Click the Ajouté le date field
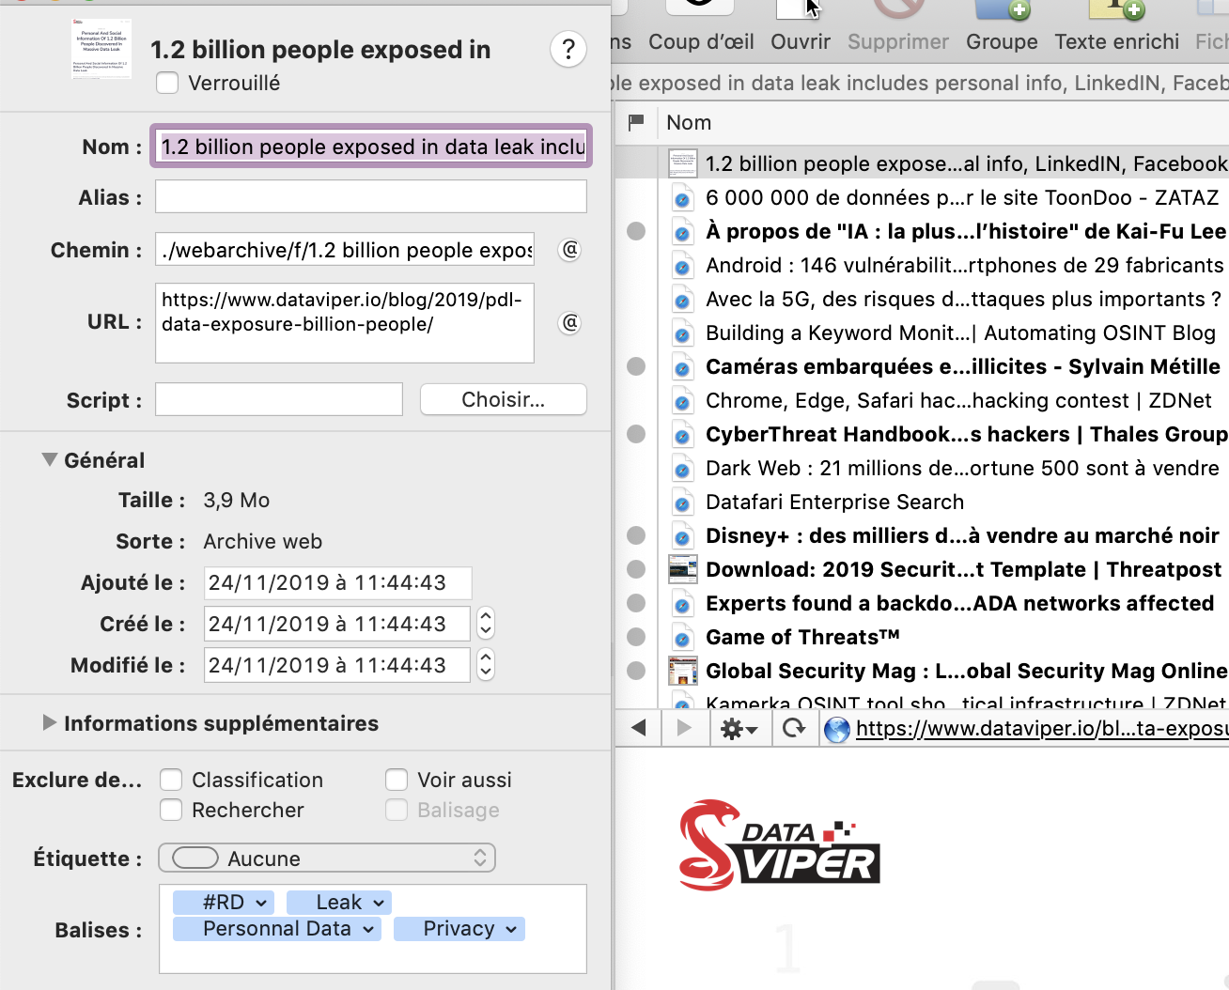Viewport: 1229px width, 990px height. coord(337,582)
